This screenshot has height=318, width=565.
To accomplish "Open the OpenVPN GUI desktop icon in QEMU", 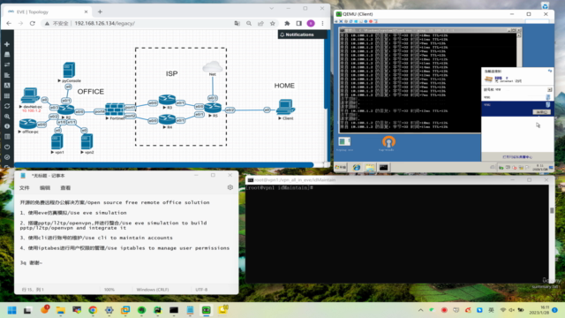I will 388,143.
